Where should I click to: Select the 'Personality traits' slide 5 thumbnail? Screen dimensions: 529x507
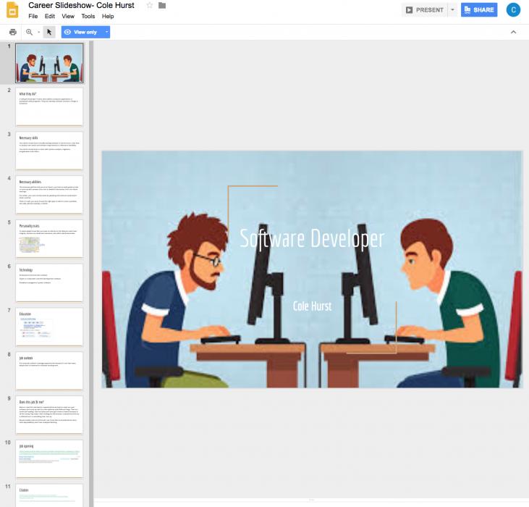tap(49, 238)
